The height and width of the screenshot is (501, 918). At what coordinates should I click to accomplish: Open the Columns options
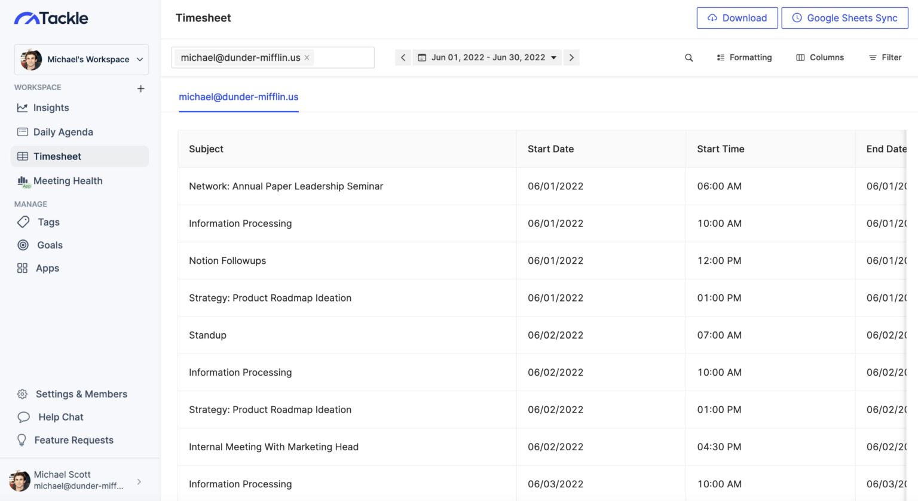coord(820,58)
